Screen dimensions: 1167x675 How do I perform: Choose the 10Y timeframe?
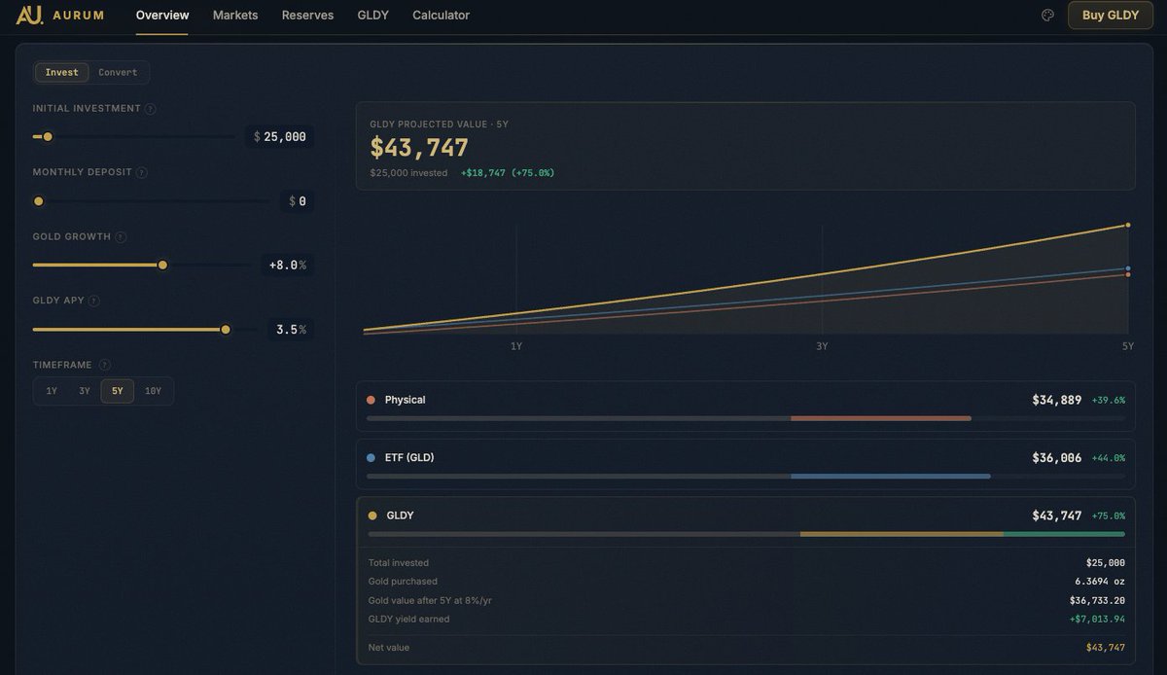tap(153, 391)
